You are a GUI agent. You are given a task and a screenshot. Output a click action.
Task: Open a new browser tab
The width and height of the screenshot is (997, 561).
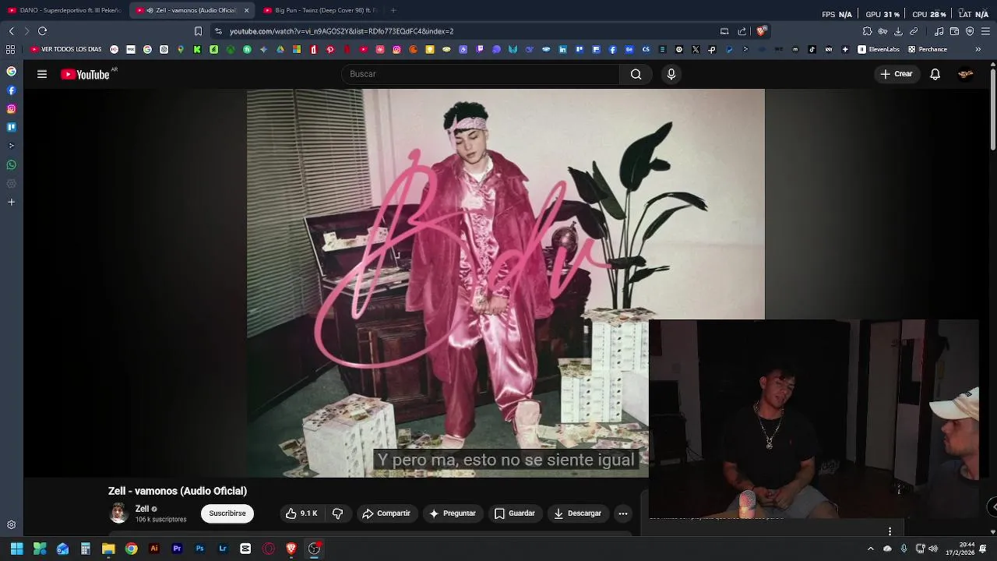pos(393,10)
